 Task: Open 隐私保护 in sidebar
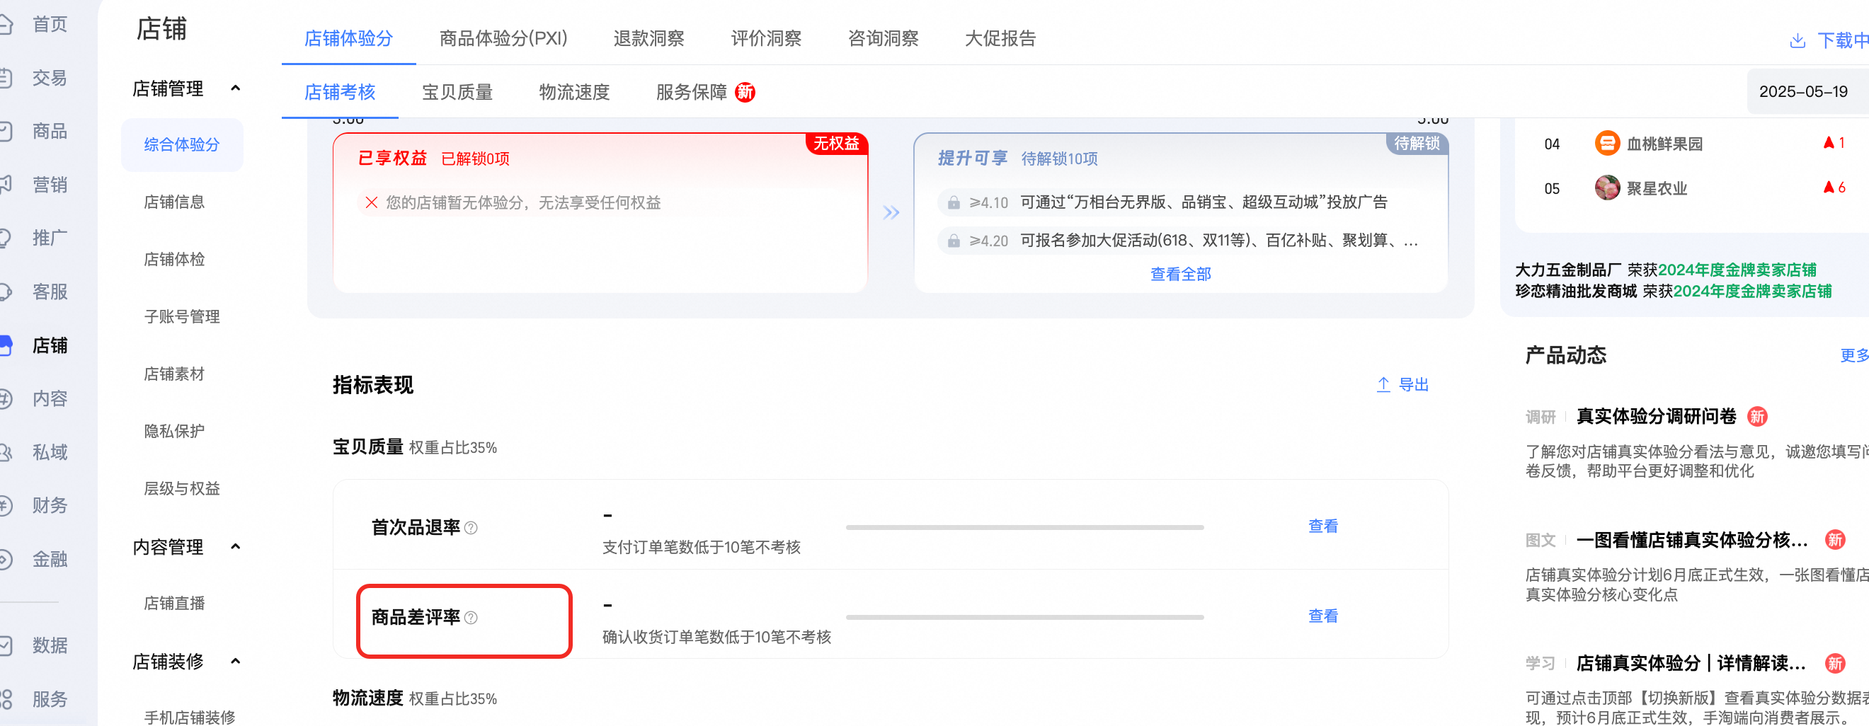[x=174, y=432]
